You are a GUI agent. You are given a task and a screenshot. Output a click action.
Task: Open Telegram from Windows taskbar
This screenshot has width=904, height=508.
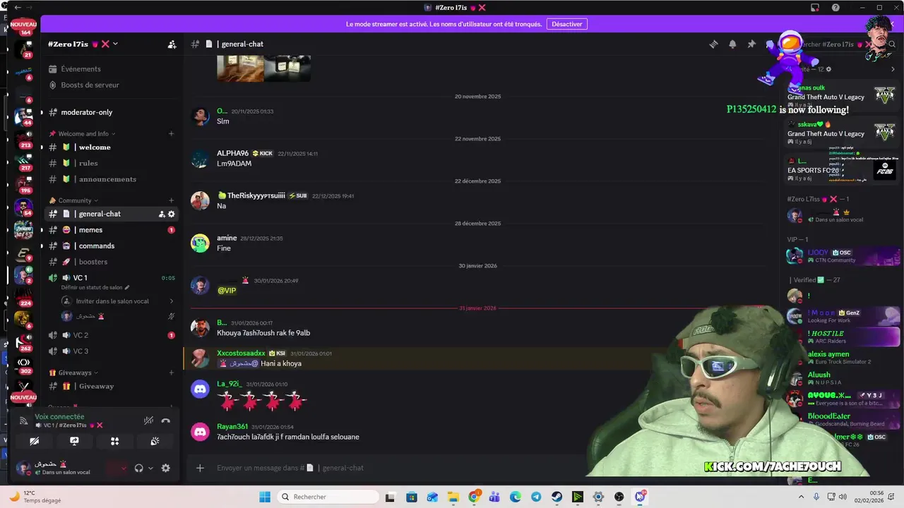click(536, 497)
